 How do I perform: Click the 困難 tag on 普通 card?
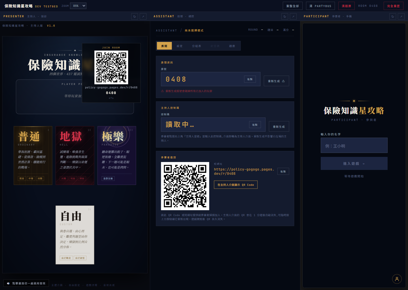[40, 178]
